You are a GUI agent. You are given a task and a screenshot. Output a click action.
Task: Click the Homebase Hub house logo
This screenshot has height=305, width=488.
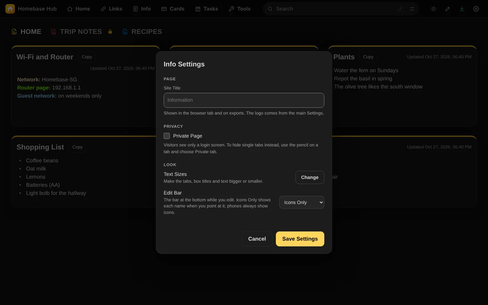[x=10, y=9]
